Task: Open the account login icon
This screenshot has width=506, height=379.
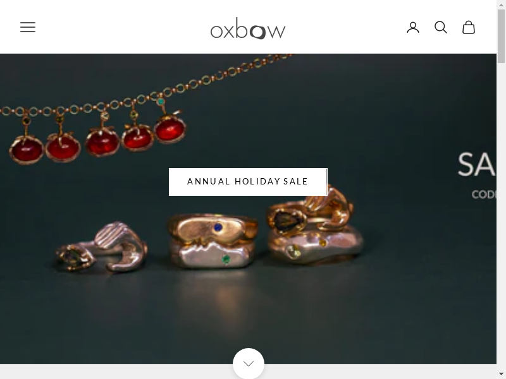Action: 413,27
